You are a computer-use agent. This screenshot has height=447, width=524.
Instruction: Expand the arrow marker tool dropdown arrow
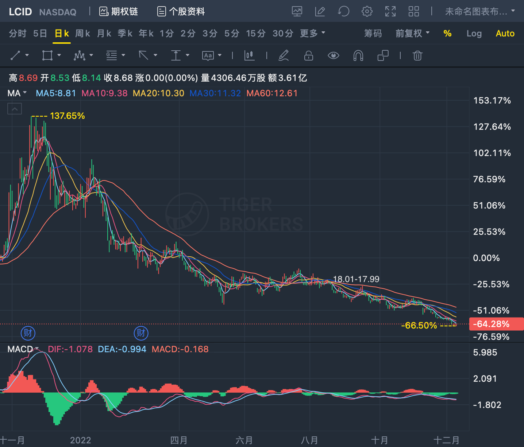pos(155,55)
